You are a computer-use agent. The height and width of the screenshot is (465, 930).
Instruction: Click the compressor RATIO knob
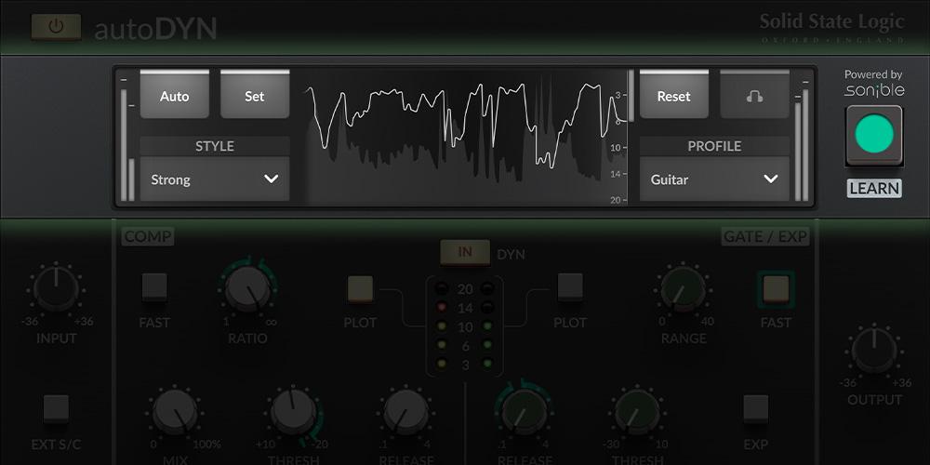click(x=248, y=289)
